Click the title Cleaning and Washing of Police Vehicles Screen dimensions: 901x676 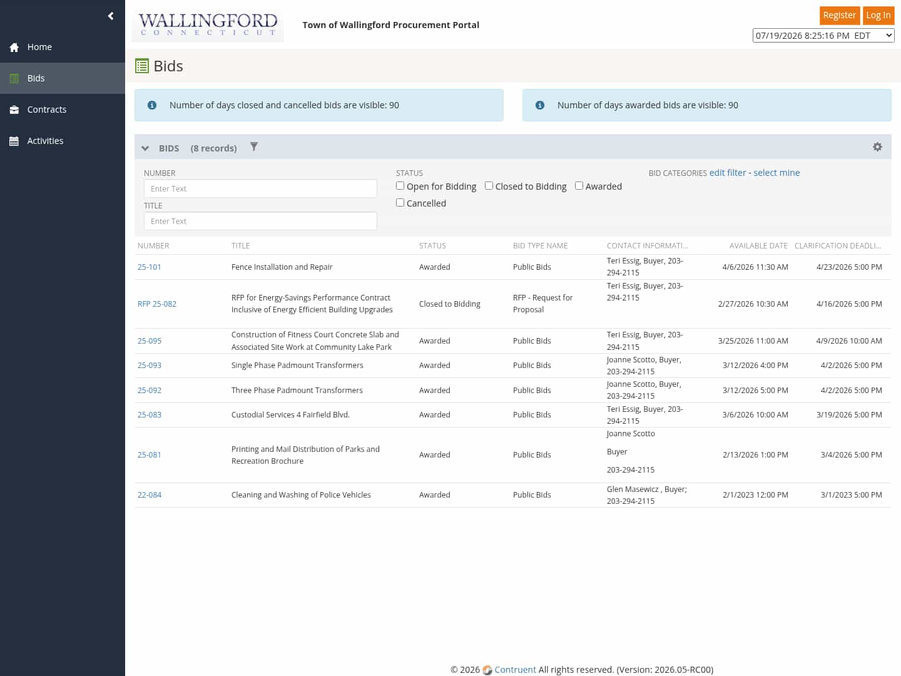pos(301,494)
